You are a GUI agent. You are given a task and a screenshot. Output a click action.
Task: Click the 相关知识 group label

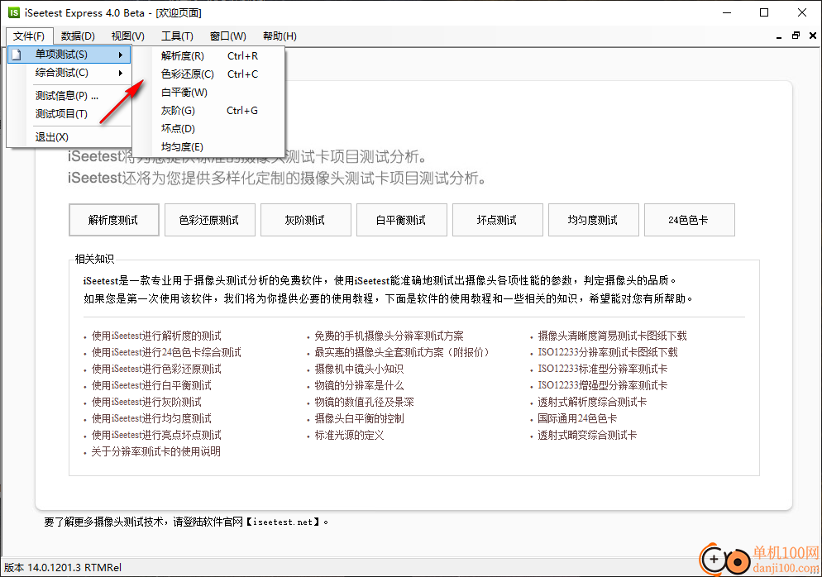click(94, 259)
